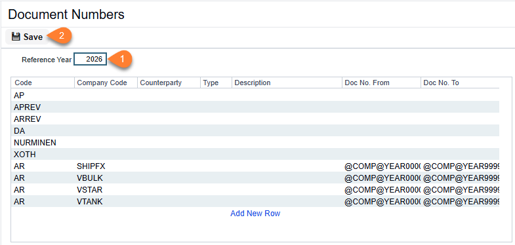This screenshot has height=245, width=515.
Task: Click the floppy disk icon beside Save
Action: tap(16, 37)
